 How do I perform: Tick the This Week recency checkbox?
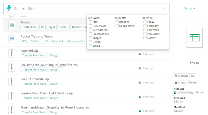tap(145, 30)
